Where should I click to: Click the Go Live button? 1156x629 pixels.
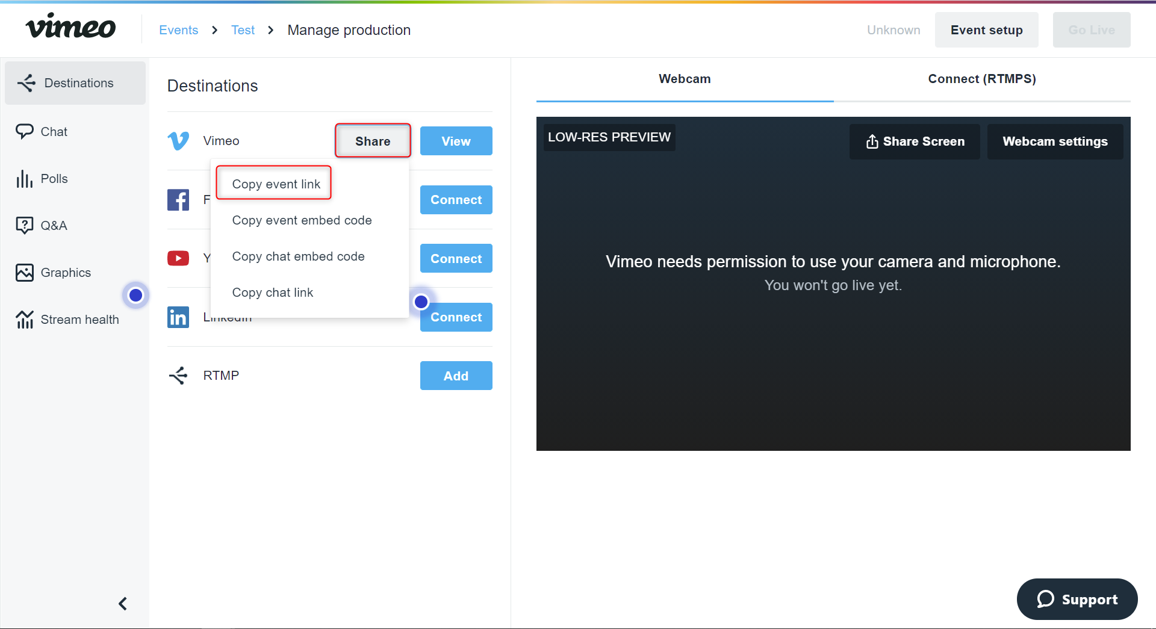(x=1091, y=30)
